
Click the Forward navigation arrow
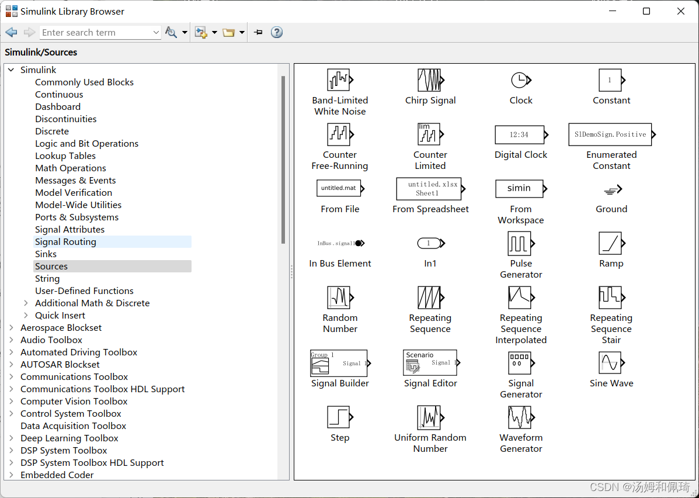click(29, 32)
